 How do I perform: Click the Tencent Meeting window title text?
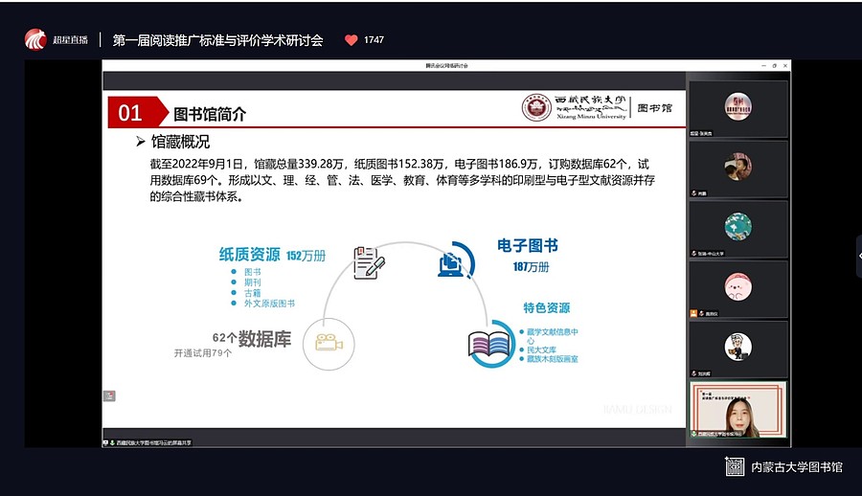coord(446,65)
